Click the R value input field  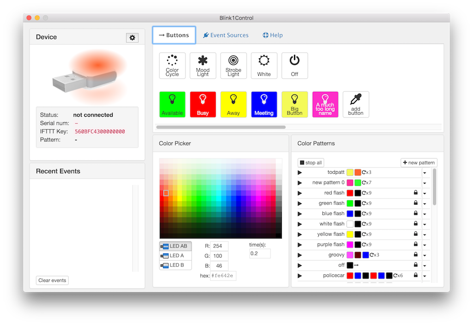[x=219, y=246]
